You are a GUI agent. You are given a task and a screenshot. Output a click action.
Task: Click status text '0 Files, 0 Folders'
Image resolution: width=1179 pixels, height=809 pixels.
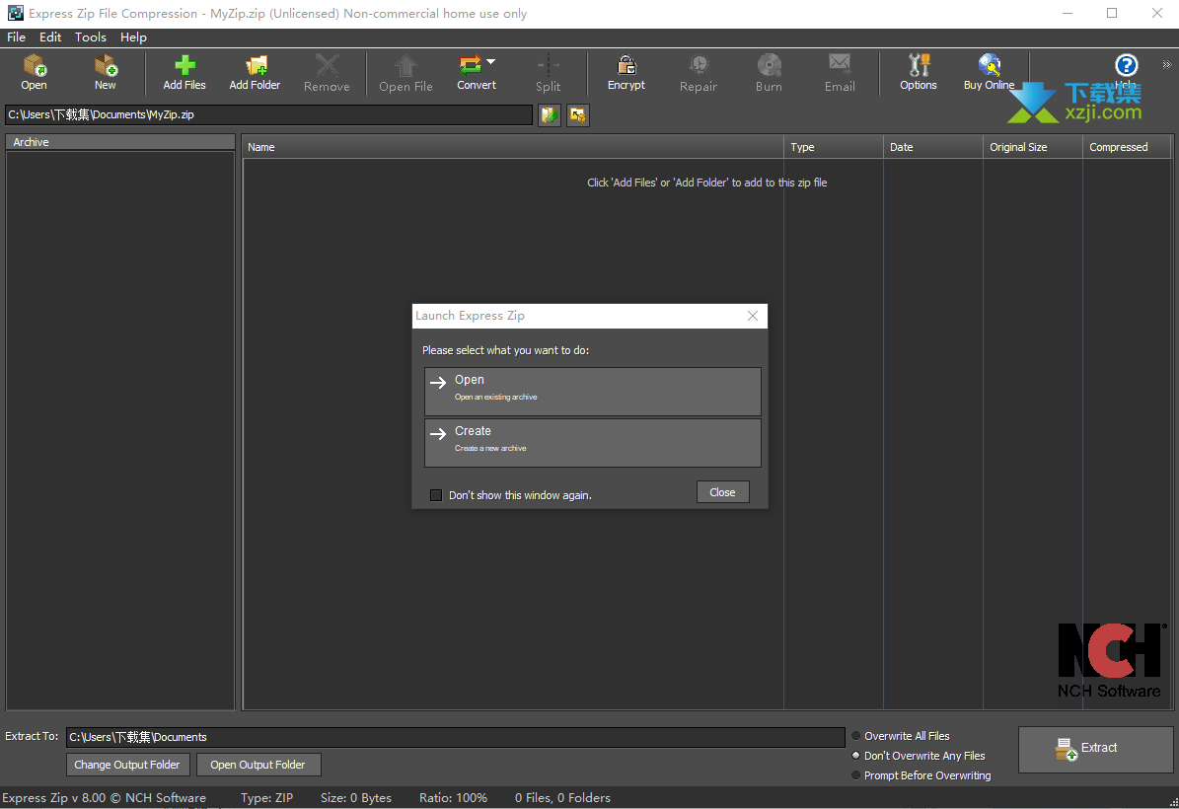[562, 798]
